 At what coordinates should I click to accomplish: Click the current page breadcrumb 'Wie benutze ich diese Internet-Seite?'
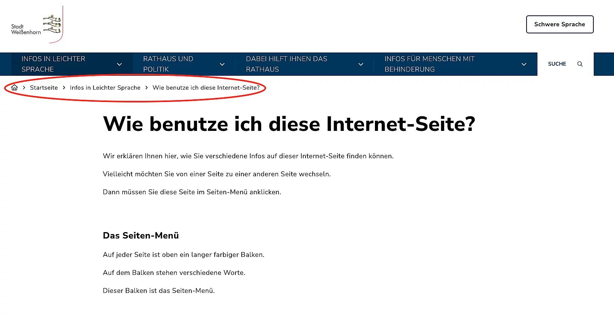click(x=206, y=87)
